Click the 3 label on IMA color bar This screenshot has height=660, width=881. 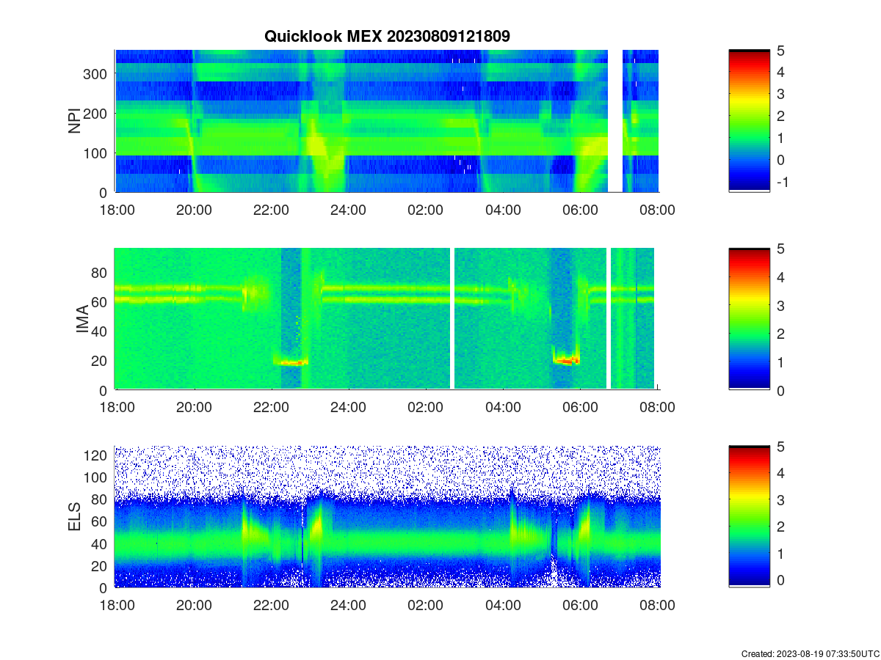pos(780,305)
